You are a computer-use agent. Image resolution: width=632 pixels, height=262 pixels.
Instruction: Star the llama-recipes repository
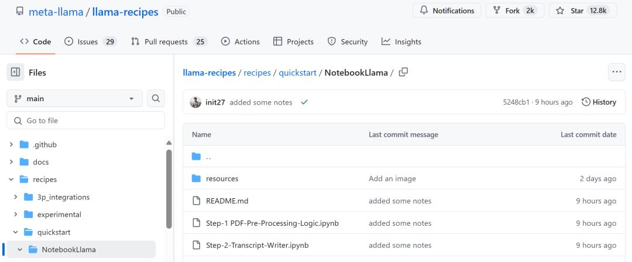coord(582,11)
